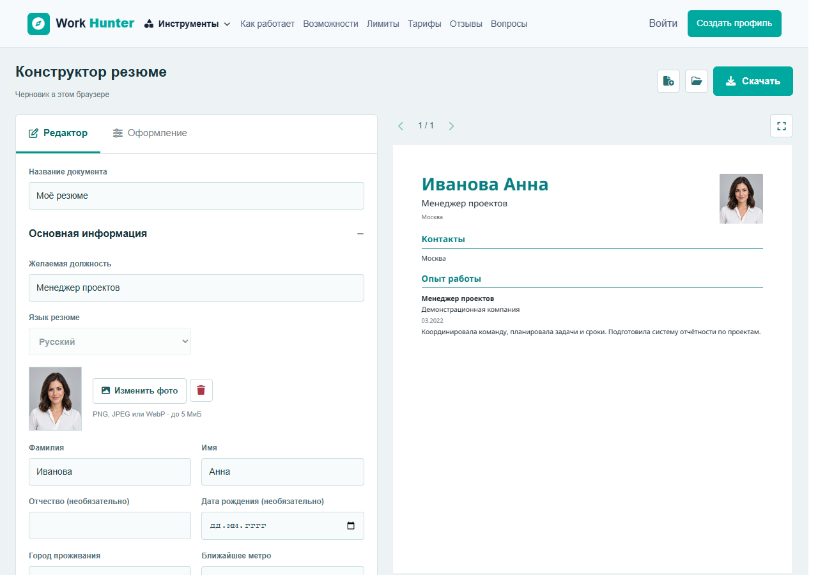Viewport: 818px width, 575px height.
Task: Click the Work Hunter compass logo icon
Action: [38, 24]
